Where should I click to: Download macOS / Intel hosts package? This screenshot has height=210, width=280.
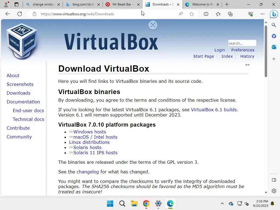[x=95, y=137]
